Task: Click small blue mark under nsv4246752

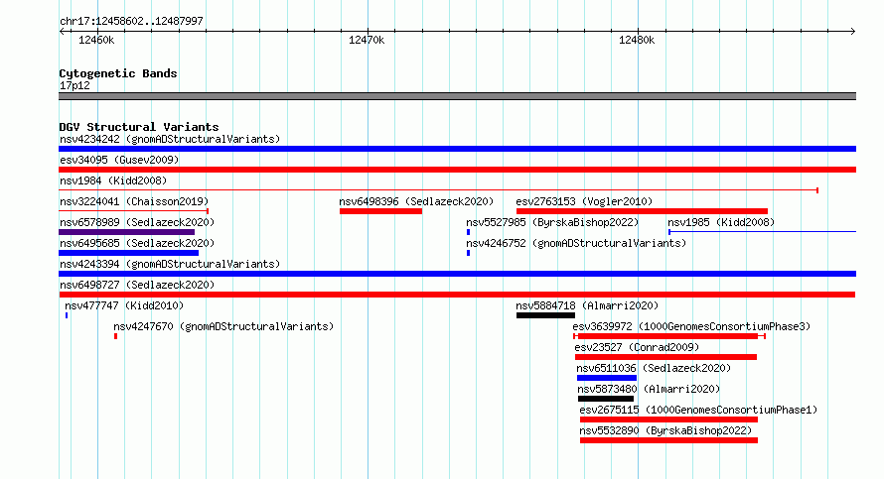Action: tap(468, 253)
